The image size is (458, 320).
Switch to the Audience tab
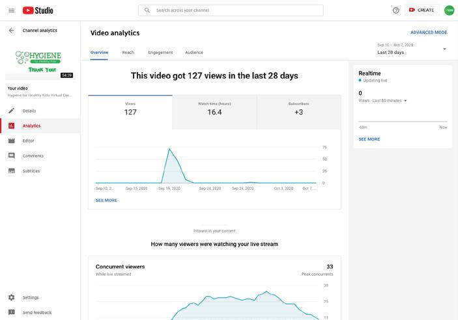pyautogui.click(x=194, y=53)
